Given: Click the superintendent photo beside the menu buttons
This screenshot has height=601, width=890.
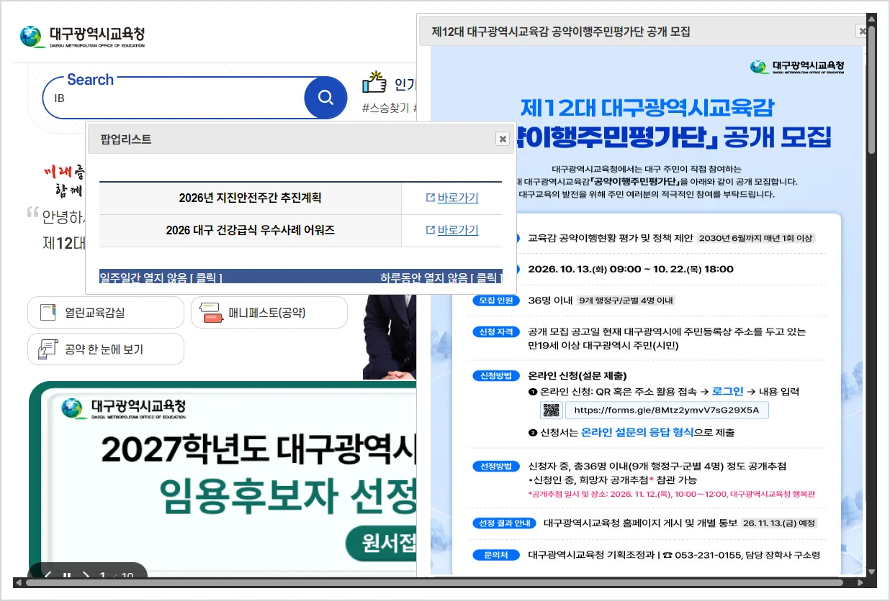Looking at the screenshot, I should (390, 336).
